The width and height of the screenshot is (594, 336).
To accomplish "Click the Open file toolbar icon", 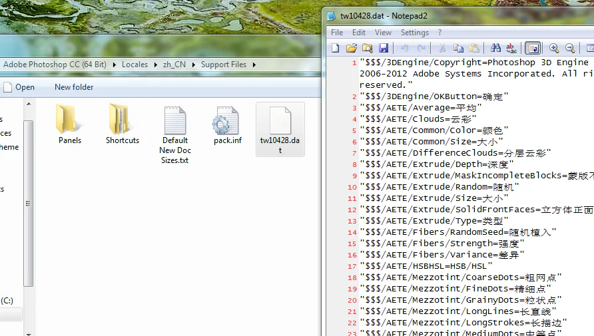I will coord(351,48).
